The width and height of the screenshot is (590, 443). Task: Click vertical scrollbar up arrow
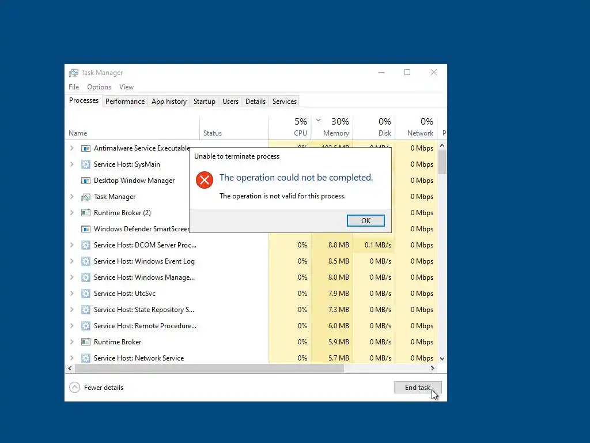coord(442,145)
